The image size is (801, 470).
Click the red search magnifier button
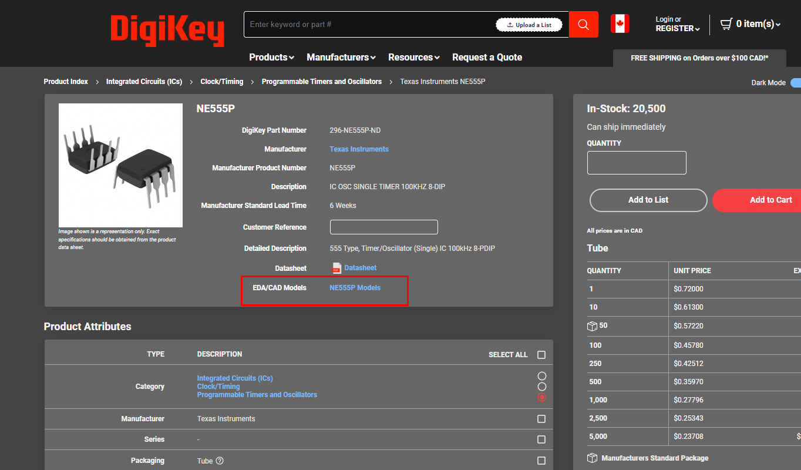[x=583, y=24]
